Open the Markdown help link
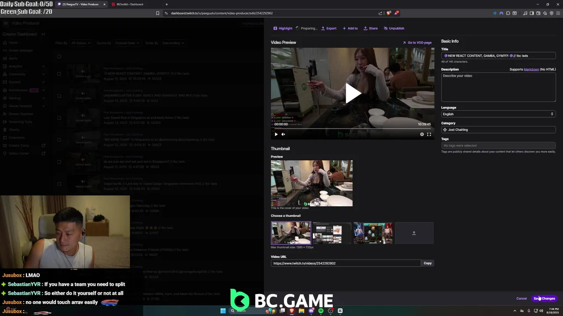This screenshot has width=563, height=316. 531,69
